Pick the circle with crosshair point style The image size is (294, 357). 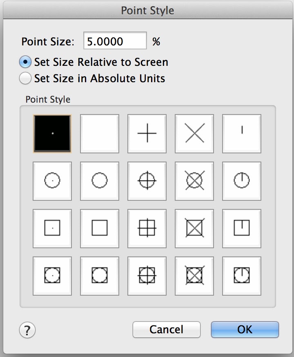(x=147, y=181)
